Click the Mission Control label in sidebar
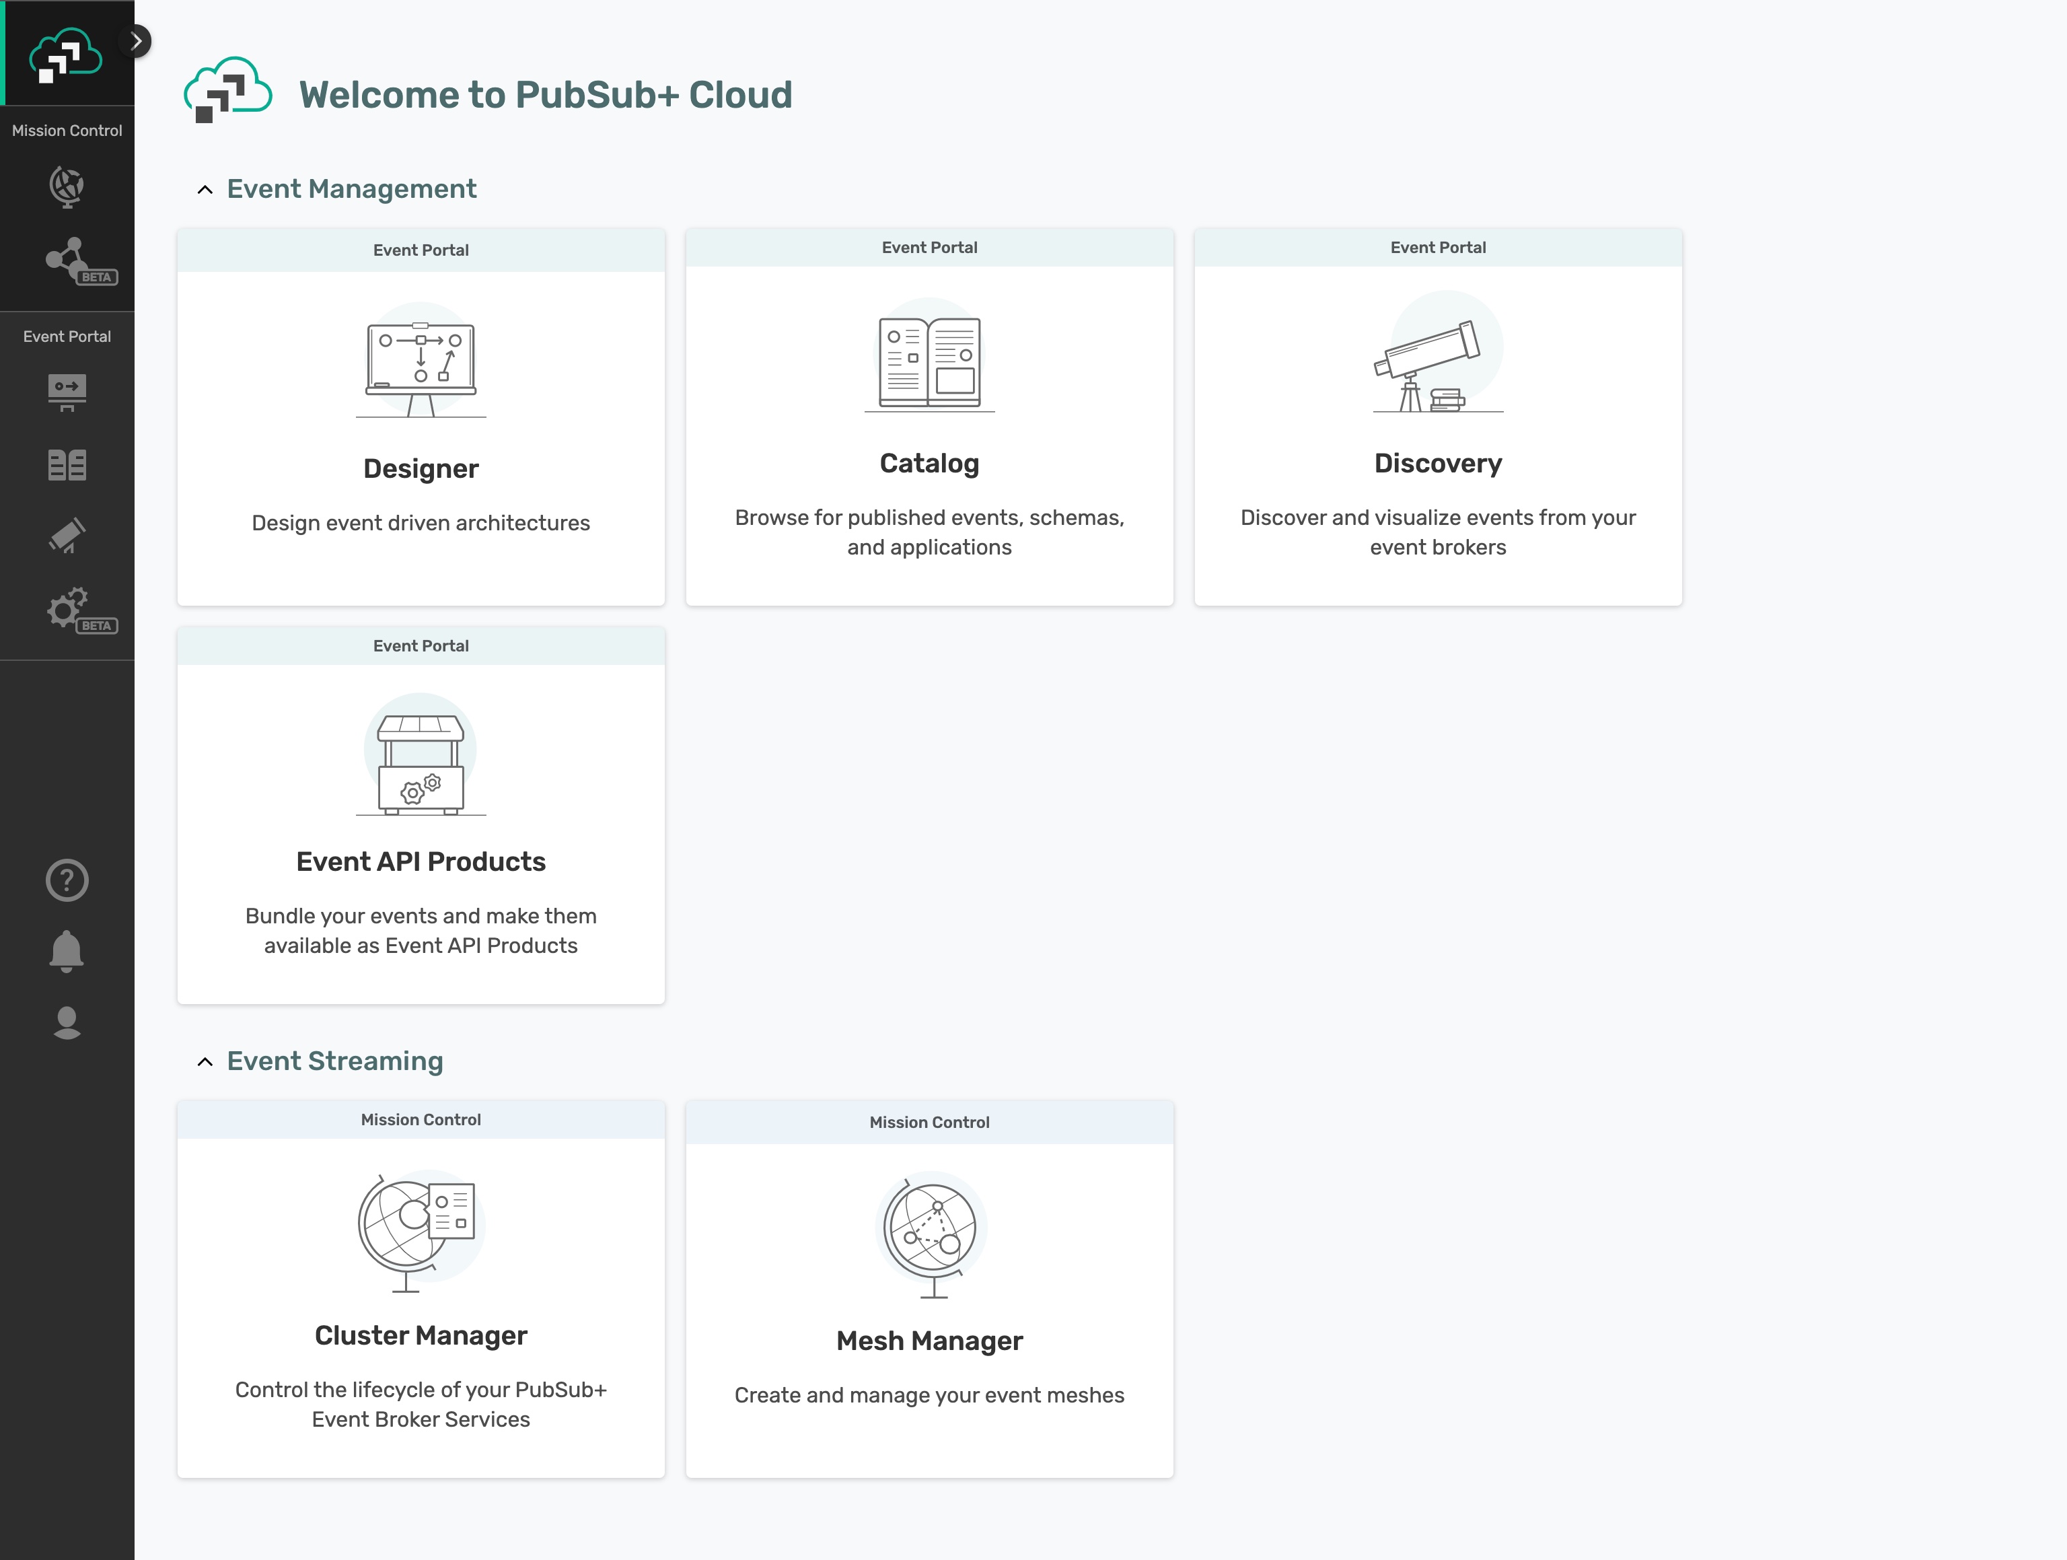Image resolution: width=2067 pixels, height=1560 pixels. coord(67,130)
